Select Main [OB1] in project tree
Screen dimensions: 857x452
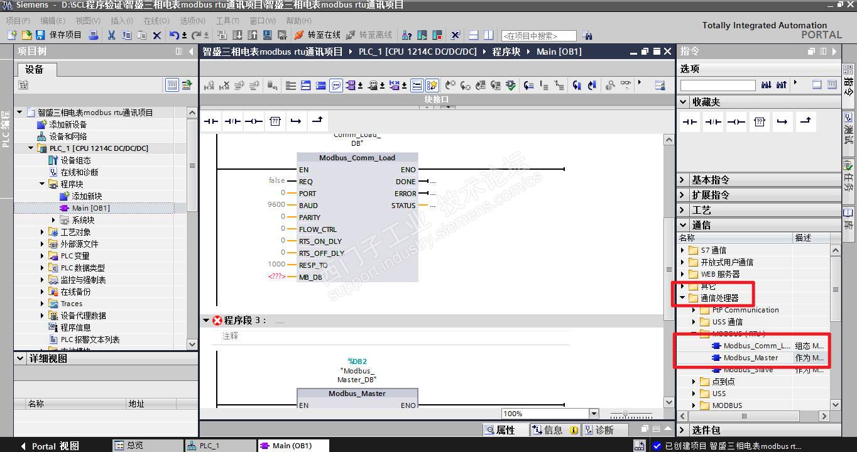90,208
